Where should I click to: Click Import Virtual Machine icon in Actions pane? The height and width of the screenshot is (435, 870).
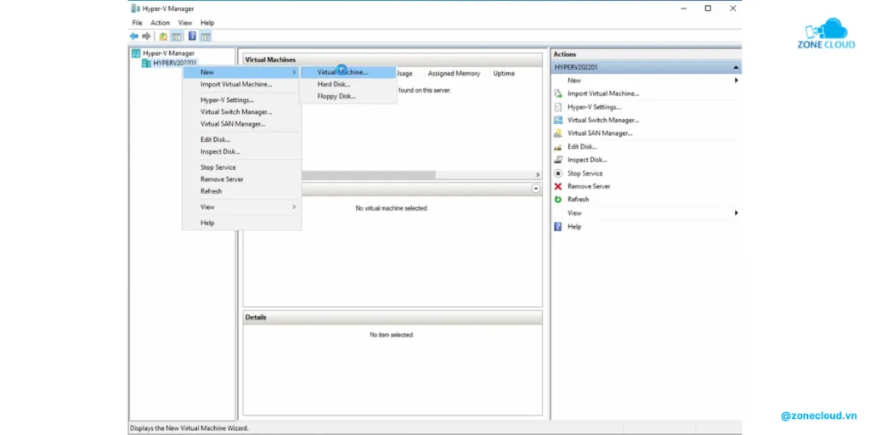[x=558, y=93]
